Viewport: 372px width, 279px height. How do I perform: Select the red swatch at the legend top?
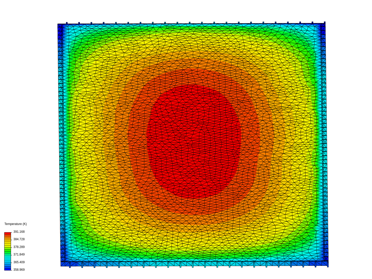[x=7, y=233]
